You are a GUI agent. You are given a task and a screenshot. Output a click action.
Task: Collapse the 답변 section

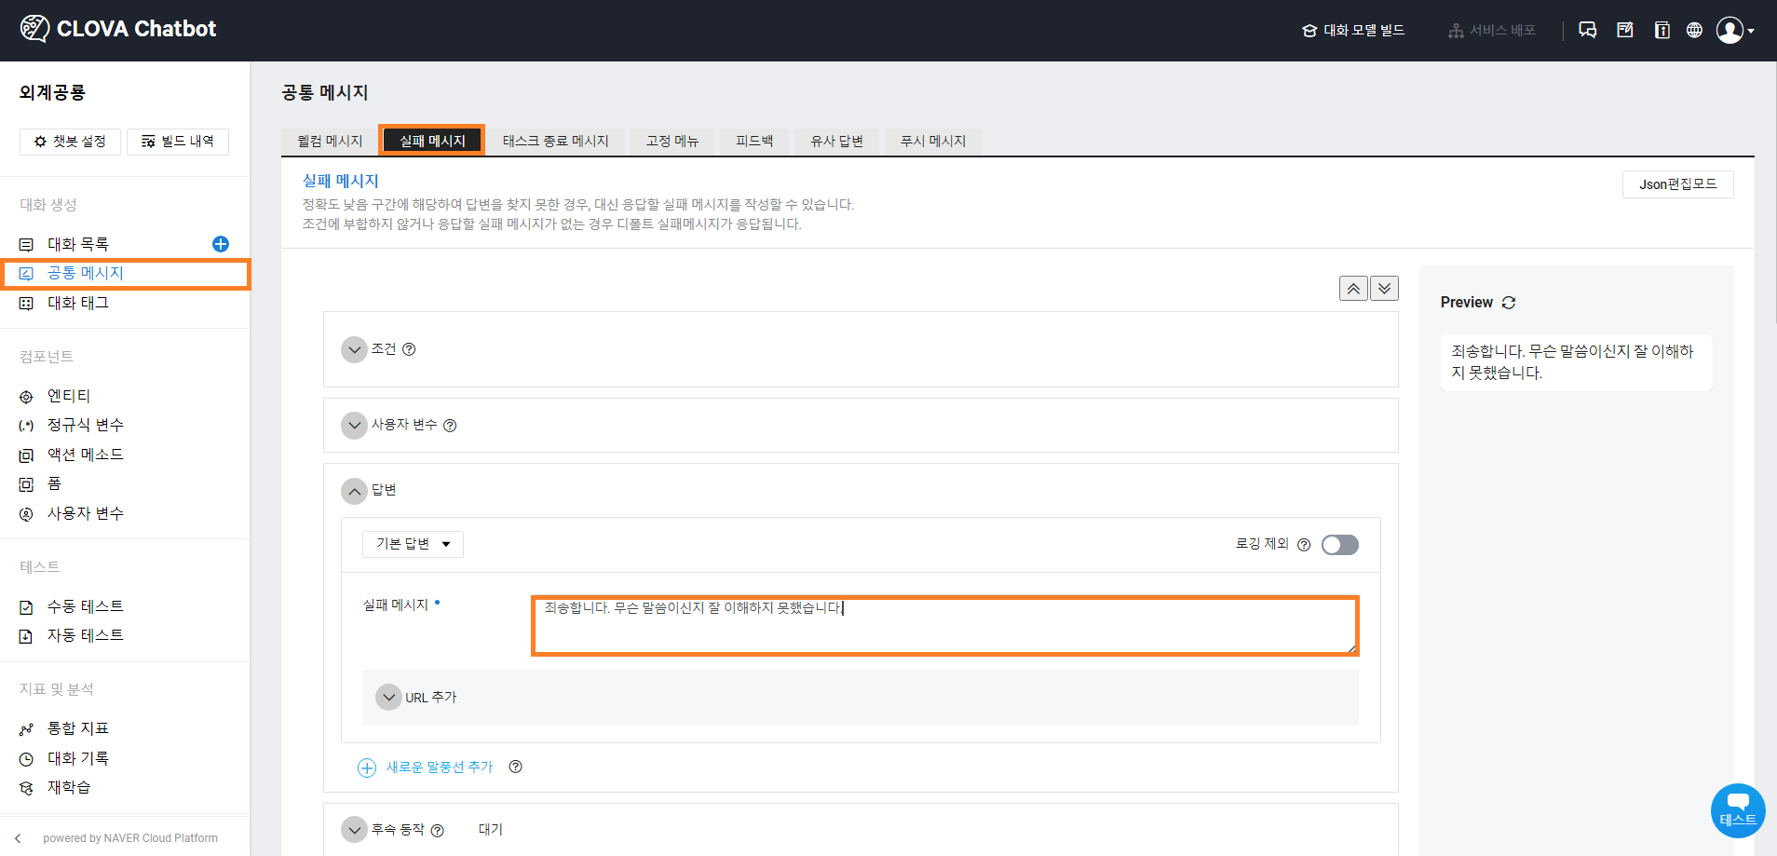point(354,491)
